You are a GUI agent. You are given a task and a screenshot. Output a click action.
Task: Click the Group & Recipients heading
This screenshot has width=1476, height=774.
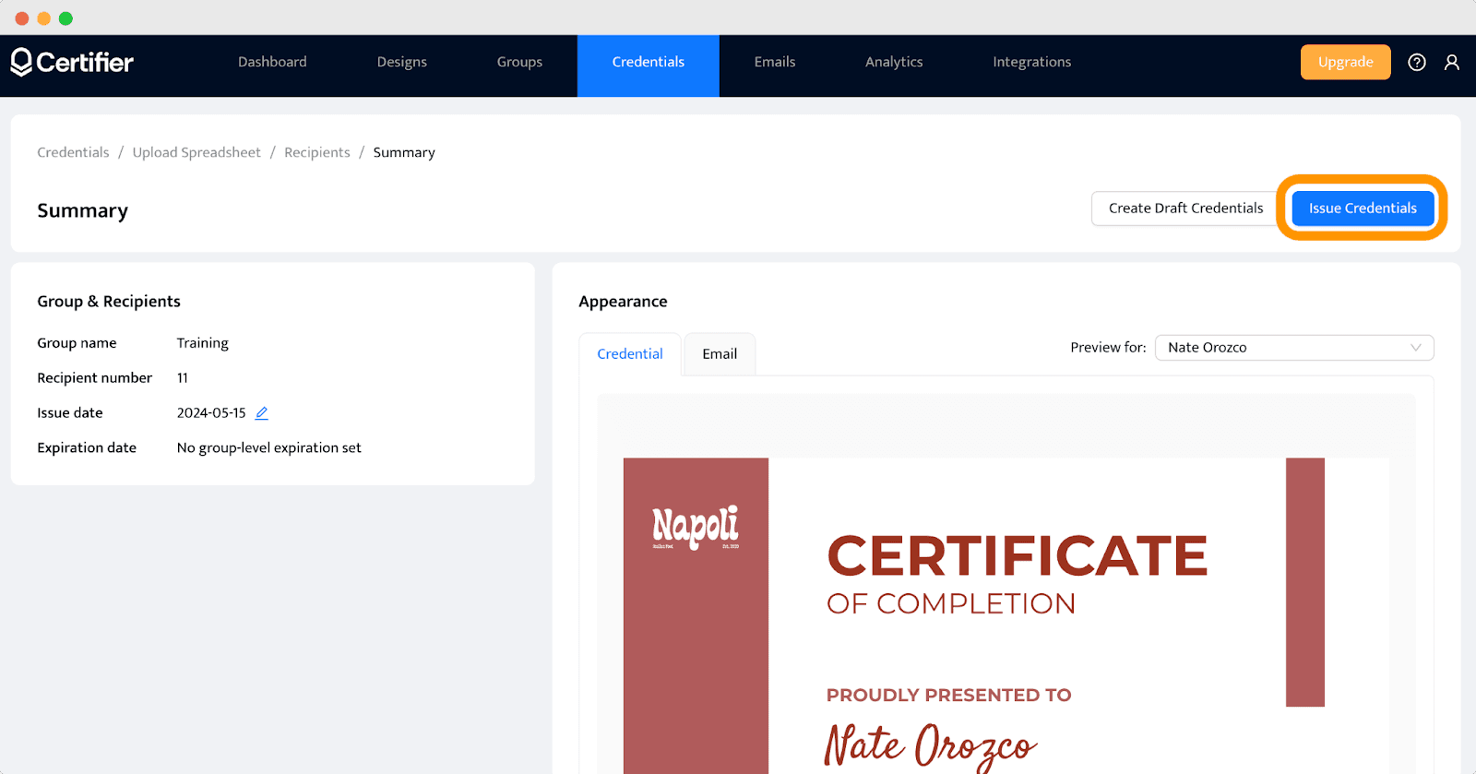(x=109, y=302)
